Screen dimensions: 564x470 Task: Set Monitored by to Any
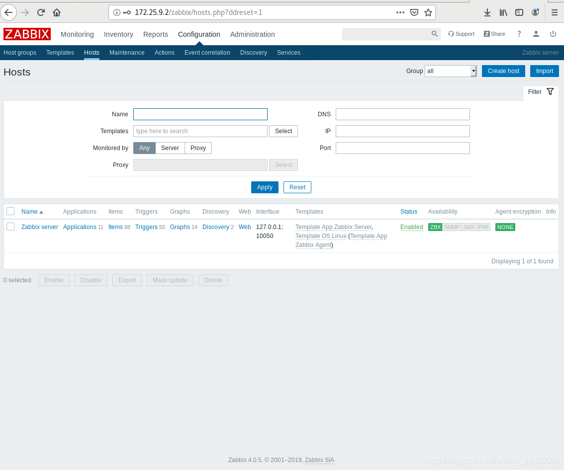(144, 148)
